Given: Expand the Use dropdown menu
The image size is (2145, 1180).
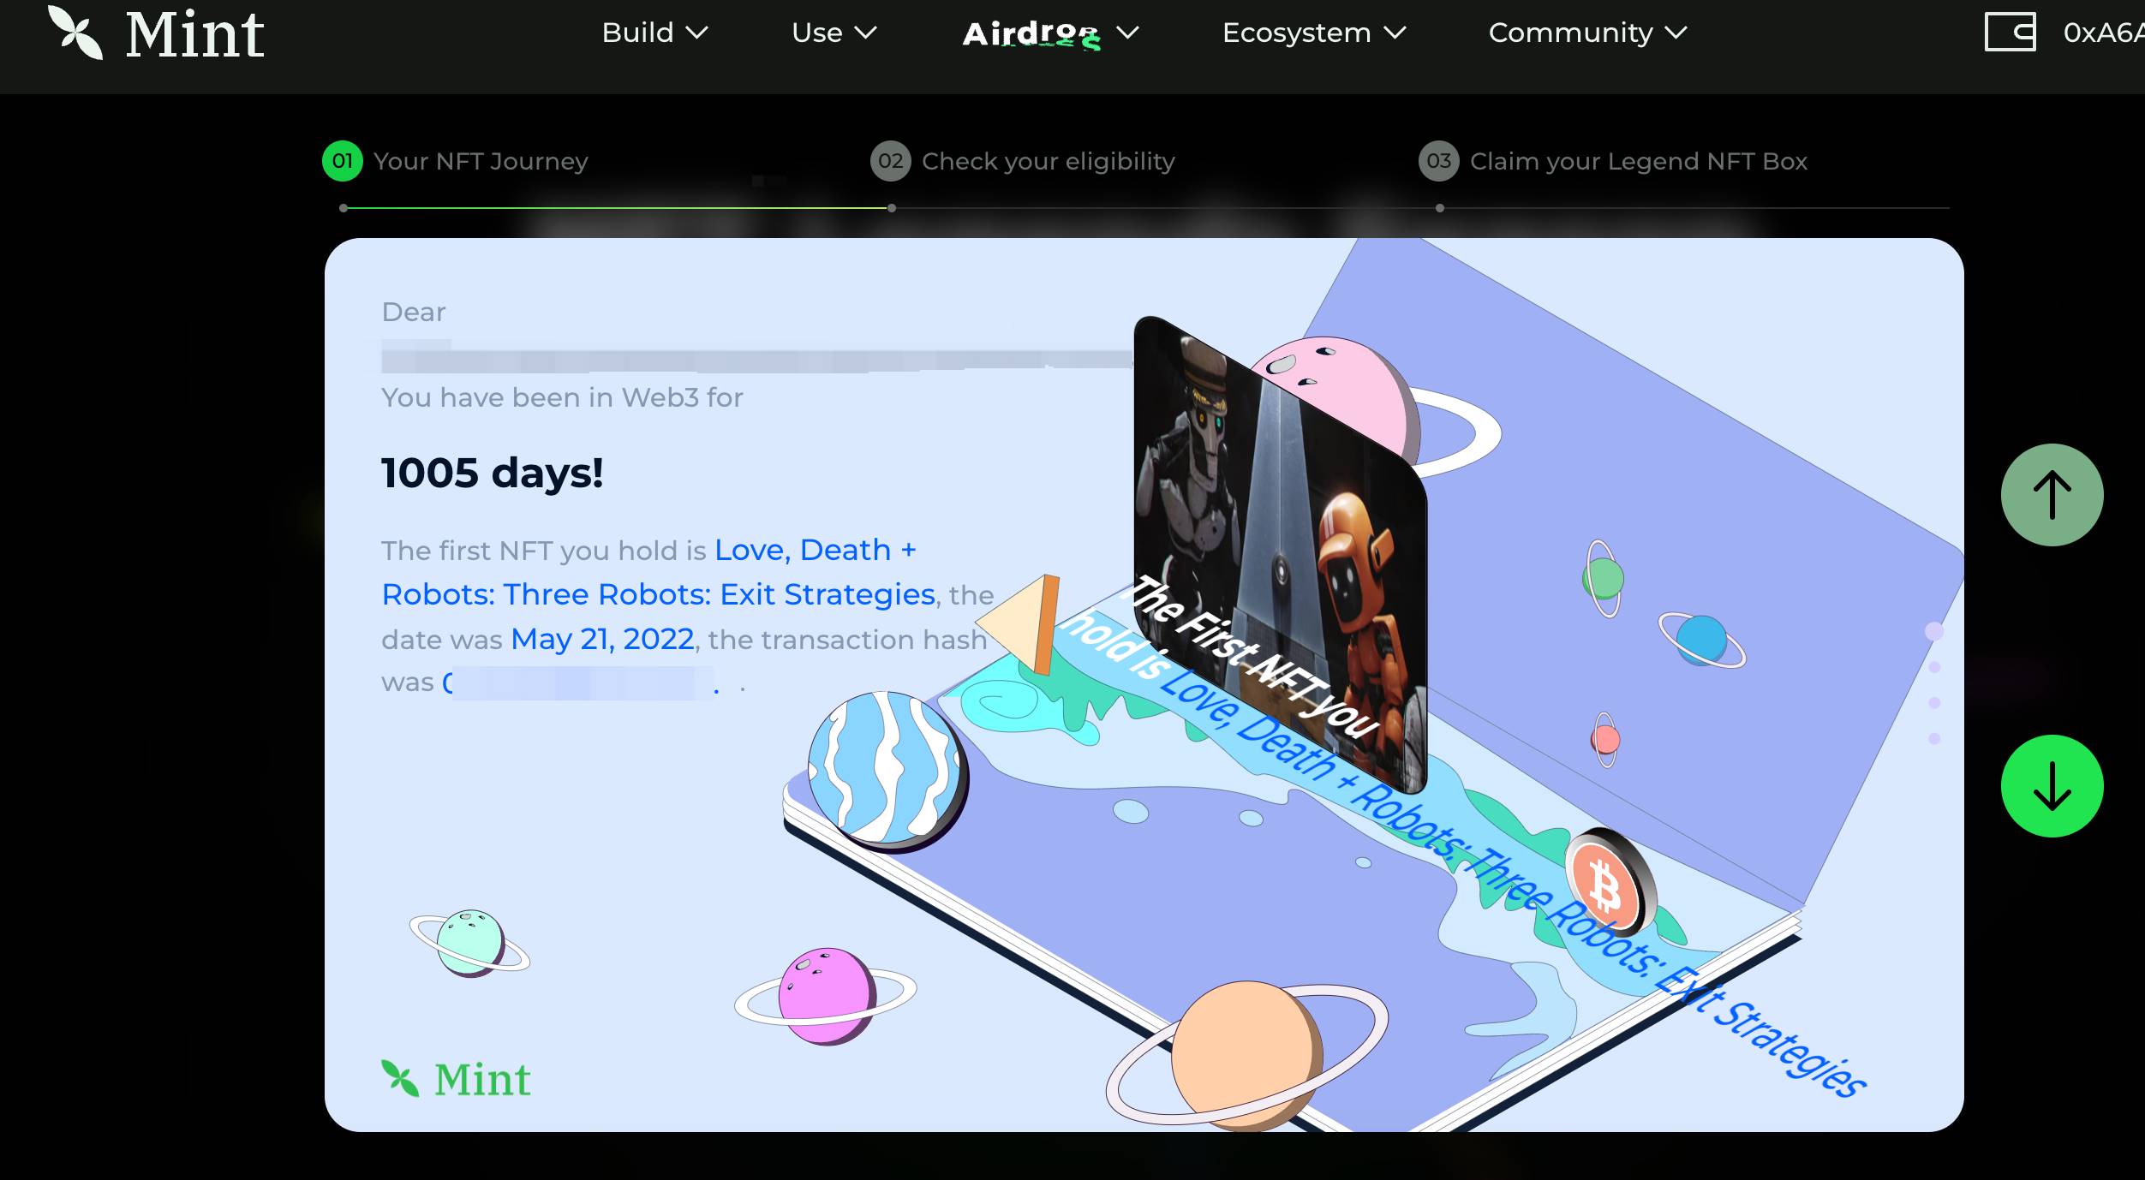Looking at the screenshot, I should tap(835, 32).
